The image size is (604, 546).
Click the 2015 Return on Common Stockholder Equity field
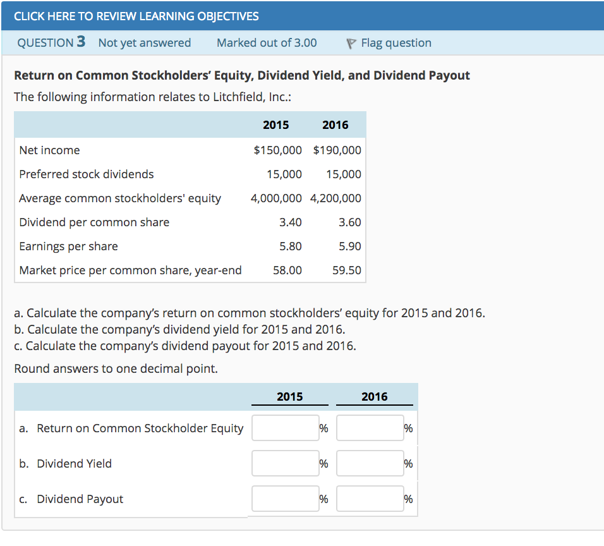[285, 428]
